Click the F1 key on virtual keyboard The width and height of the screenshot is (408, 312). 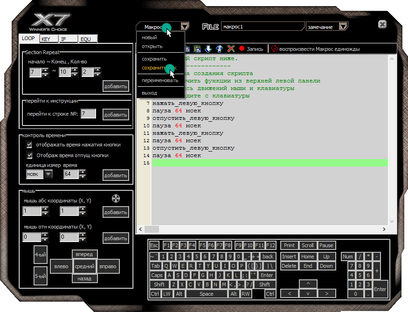click(166, 245)
